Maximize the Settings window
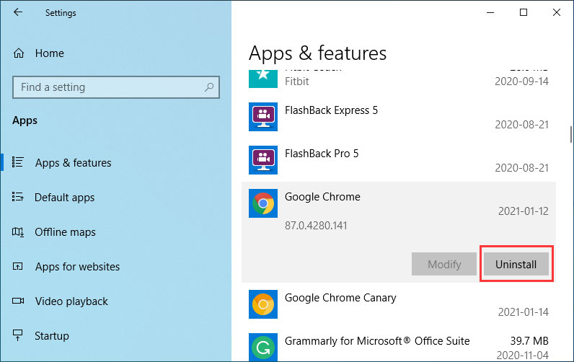This screenshot has height=362, width=574. tap(524, 12)
